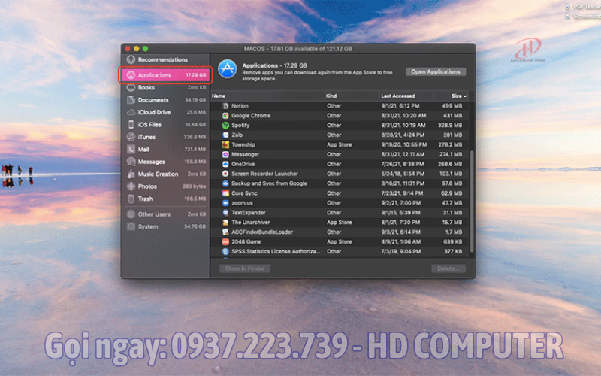Click the Show in Finder button
The height and width of the screenshot is (376, 601).
click(245, 268)
